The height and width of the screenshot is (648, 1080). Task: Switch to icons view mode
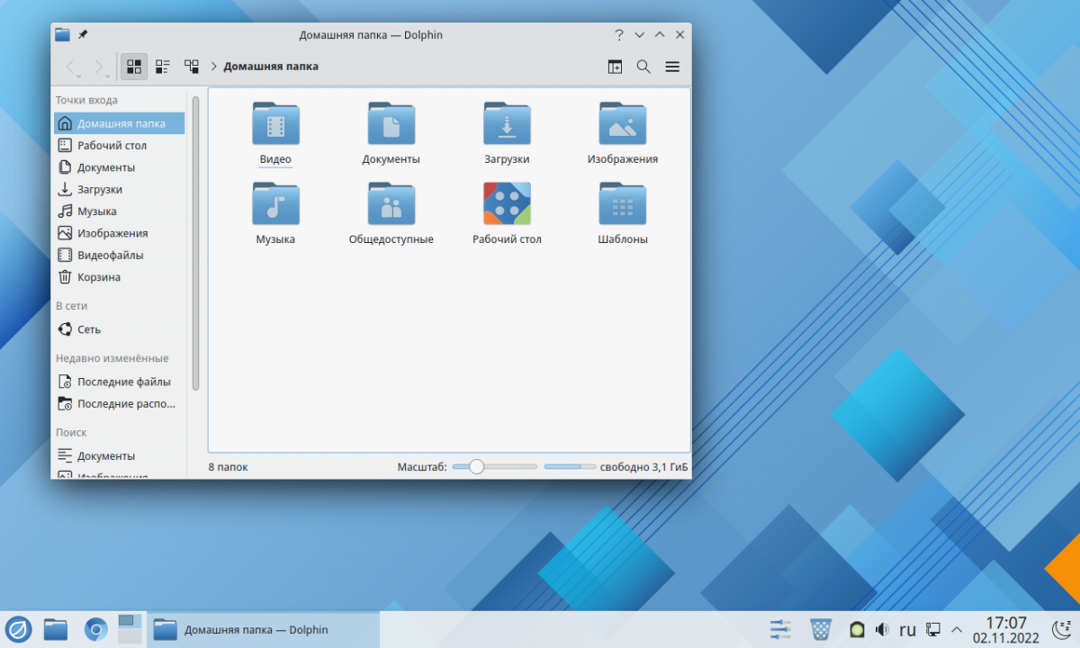(x=133, y=66)
